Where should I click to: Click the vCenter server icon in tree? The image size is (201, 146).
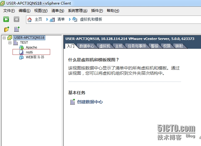10,38
